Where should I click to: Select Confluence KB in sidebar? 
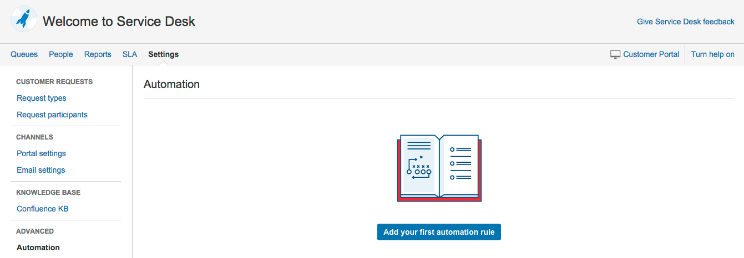click(x=43, y=209)
